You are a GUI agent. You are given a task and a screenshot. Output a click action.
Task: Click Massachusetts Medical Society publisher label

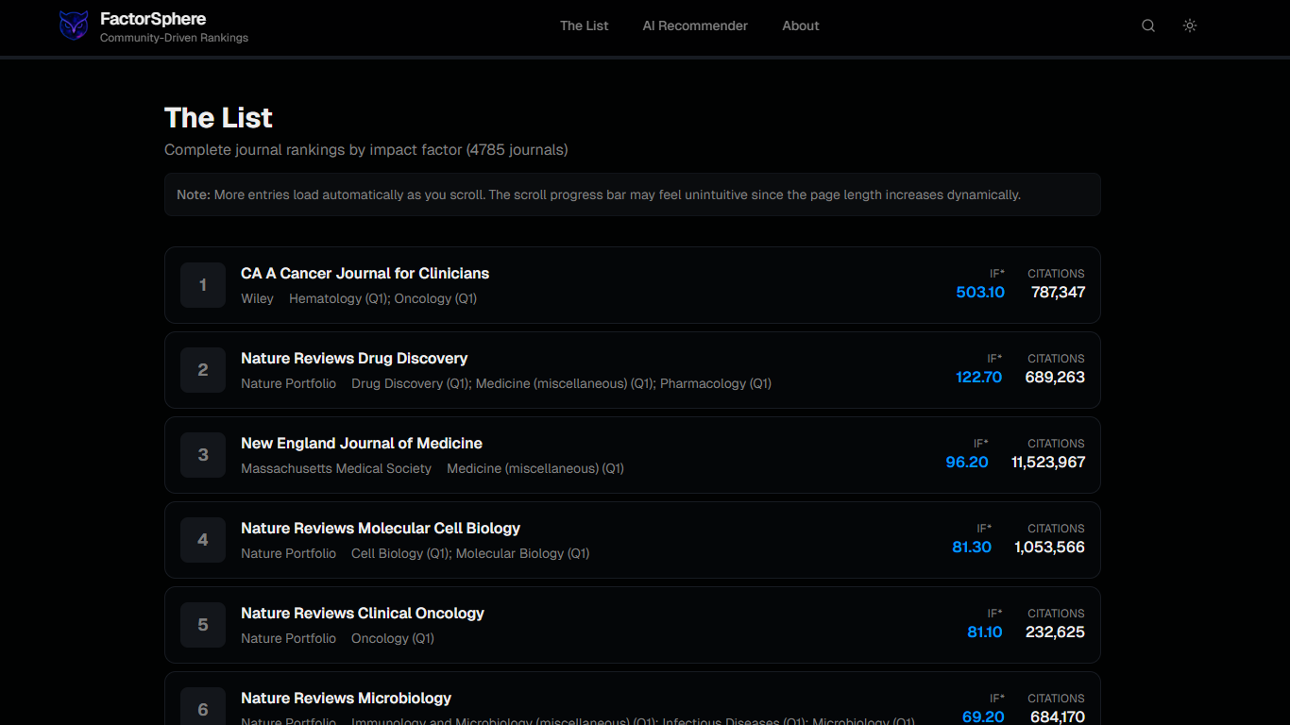coord(336,468)
